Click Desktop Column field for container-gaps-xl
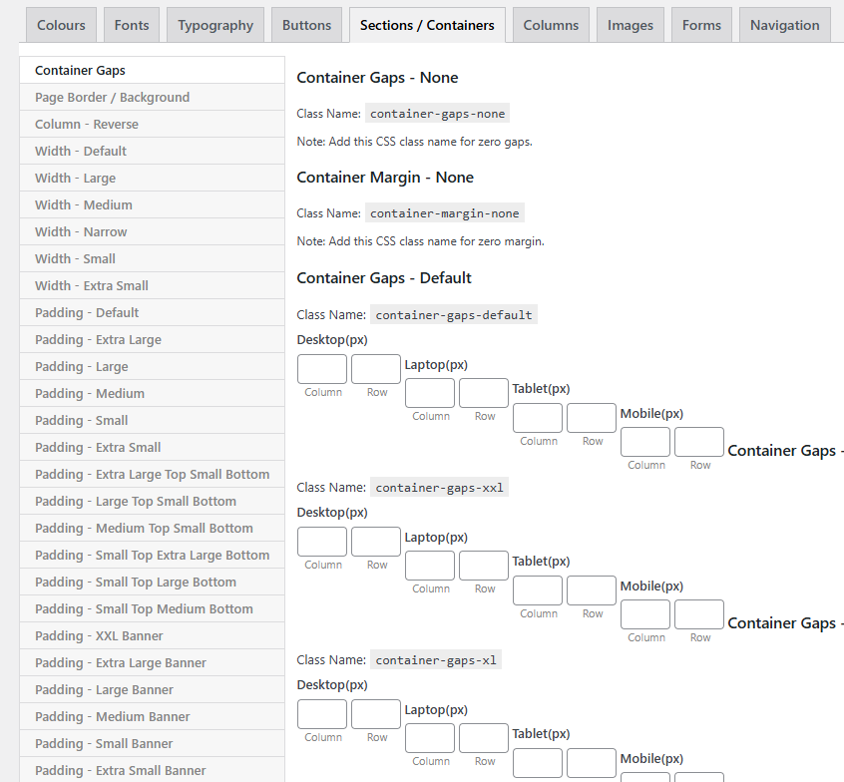The height and width of the screenshot is (782, 844). (322, 714)
